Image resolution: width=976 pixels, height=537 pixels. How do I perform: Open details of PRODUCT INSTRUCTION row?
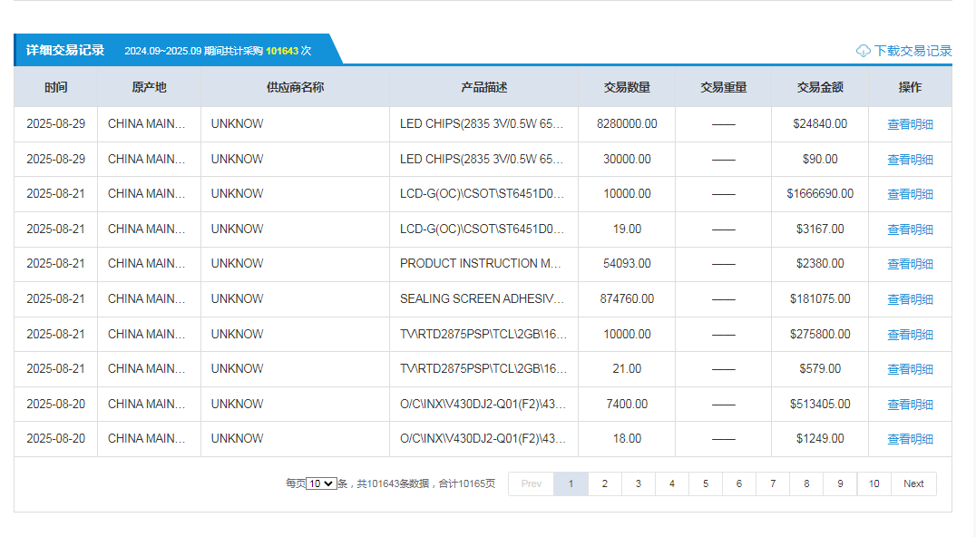pos(910,264)
